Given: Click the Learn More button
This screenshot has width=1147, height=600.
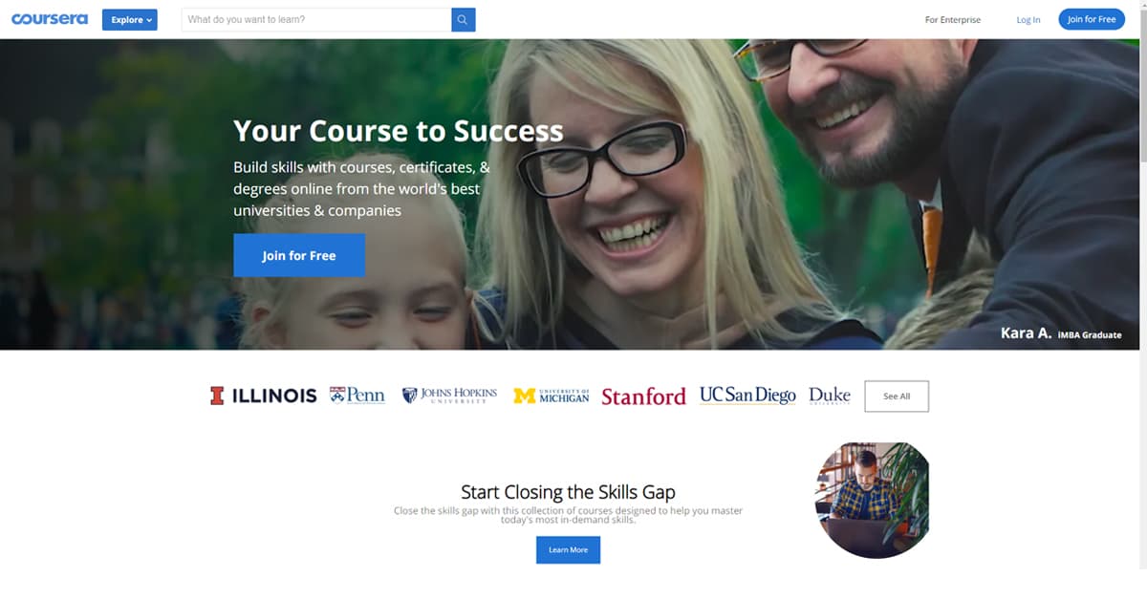Looking at the screenshot, I should pos(568,549).
